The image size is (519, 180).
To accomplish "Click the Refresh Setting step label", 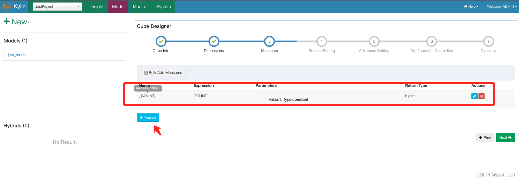I will (x=322, y=51).
